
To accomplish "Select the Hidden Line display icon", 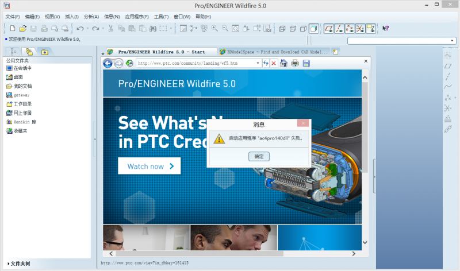I will 293,28.
